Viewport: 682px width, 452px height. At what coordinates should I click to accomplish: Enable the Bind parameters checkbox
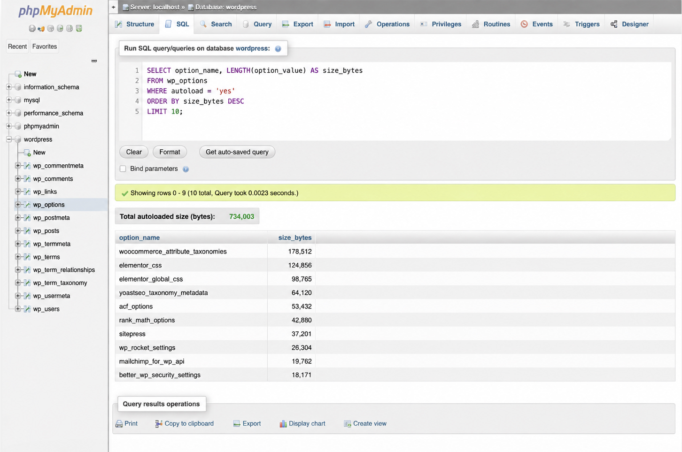click(x=123, y=169)
